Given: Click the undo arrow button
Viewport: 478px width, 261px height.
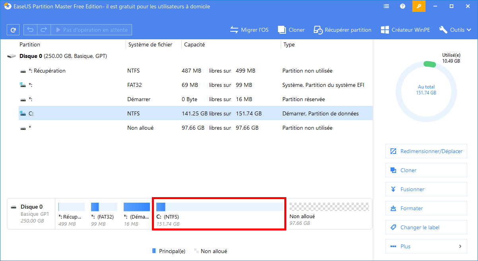Looking at the screenshot, I should [x=30, y=30].
